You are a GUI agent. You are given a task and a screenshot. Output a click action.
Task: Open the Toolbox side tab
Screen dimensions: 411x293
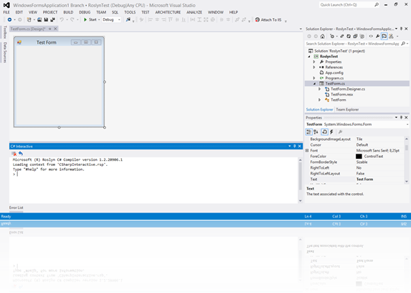pos(5,32)
